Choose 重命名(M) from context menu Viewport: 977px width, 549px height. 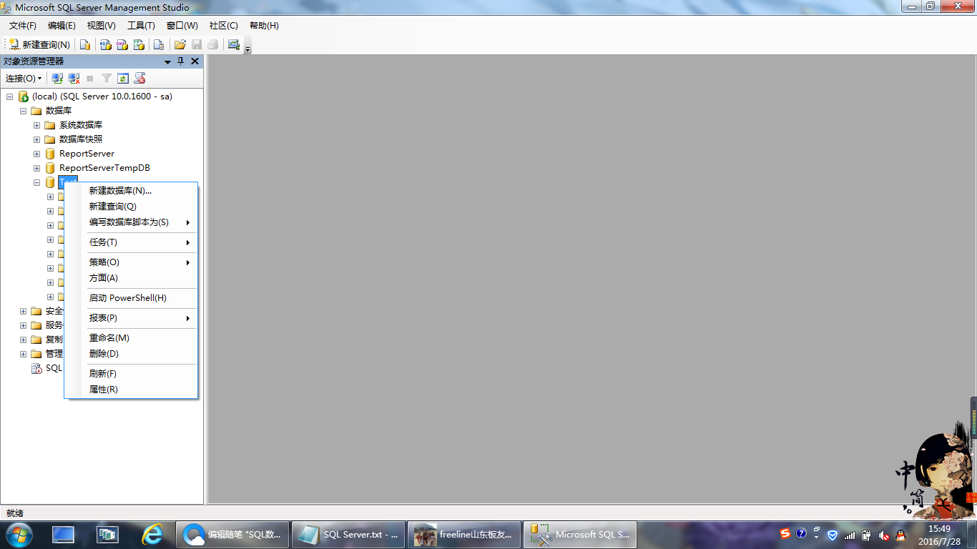131,338
